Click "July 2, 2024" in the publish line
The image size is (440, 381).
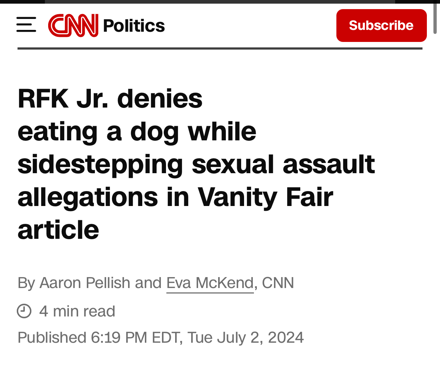pyautogui.click(x=260, y=338)
